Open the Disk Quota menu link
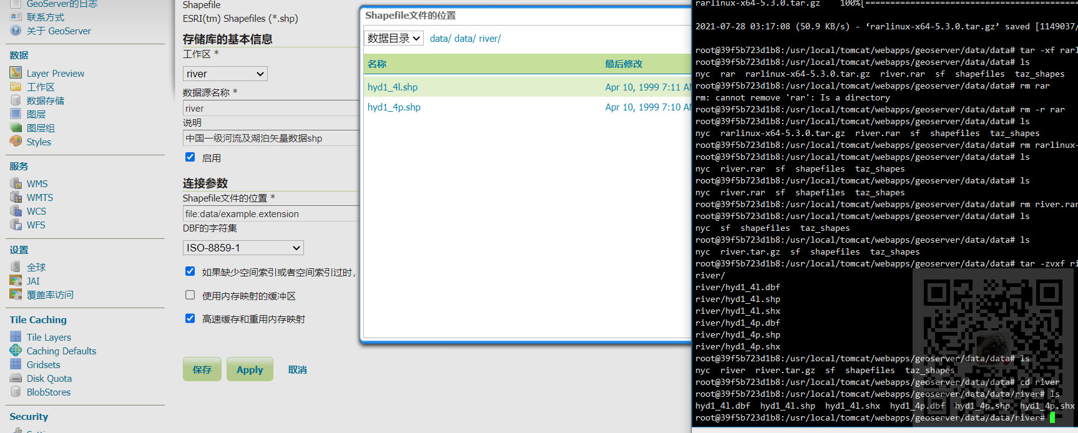This screenshot has width=1078, height=433. [49, 378]
